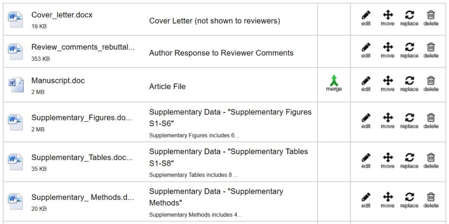The width and height of the screenshot is (449, 224).
Task: Delete the Supplementary_Methods file
Action: coord(431,200)
